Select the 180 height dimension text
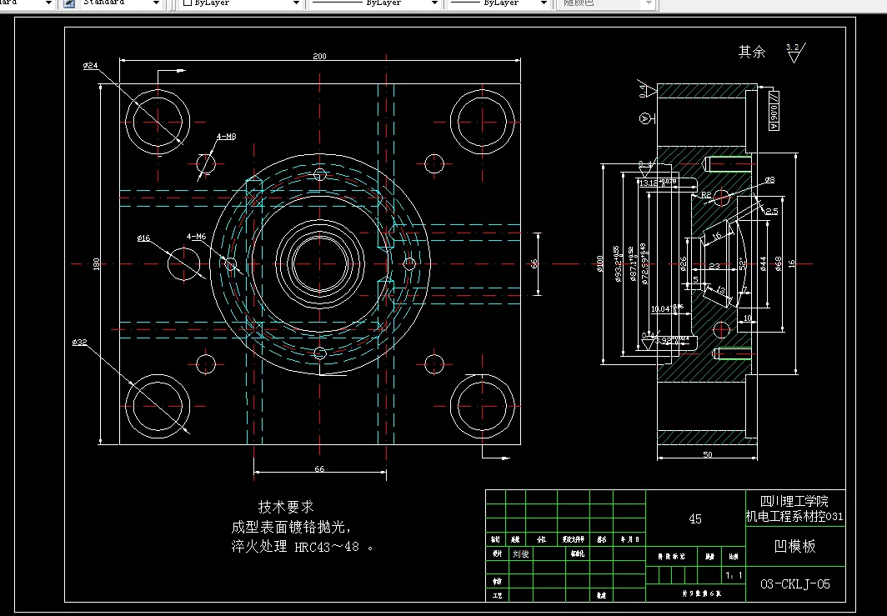This screenshot has width=887, height=616. 96,264
